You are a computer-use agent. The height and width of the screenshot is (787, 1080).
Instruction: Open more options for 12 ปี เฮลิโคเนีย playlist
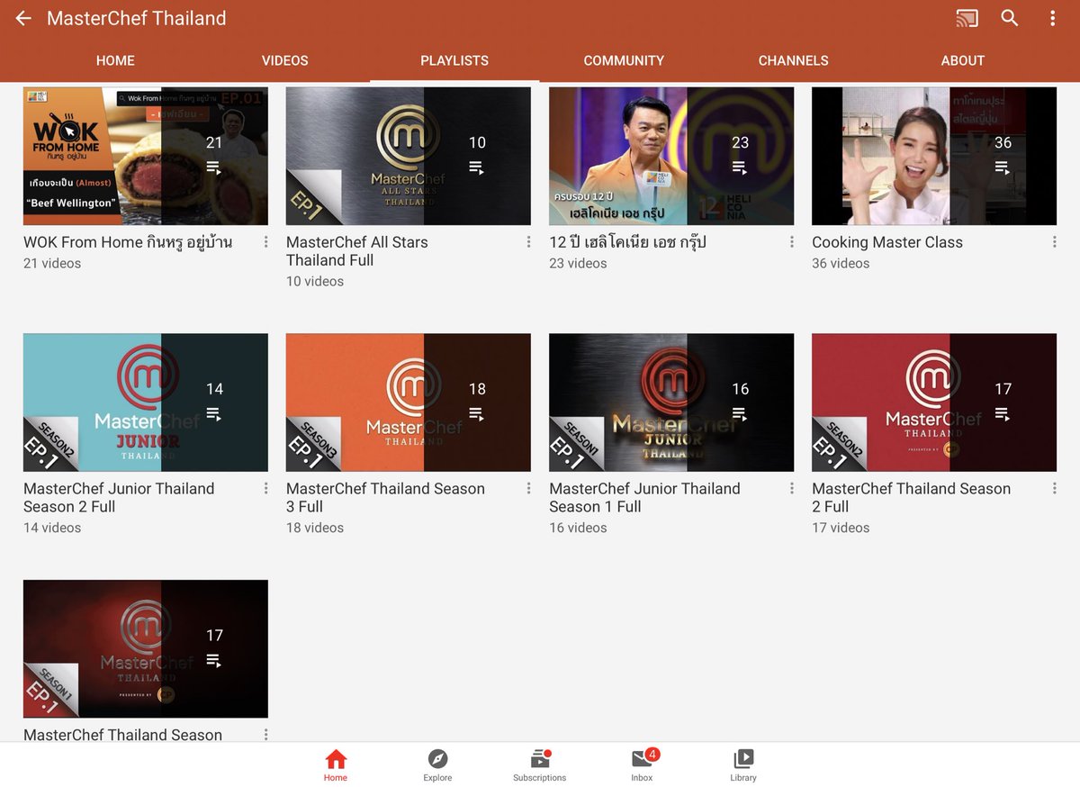point(791,242)
